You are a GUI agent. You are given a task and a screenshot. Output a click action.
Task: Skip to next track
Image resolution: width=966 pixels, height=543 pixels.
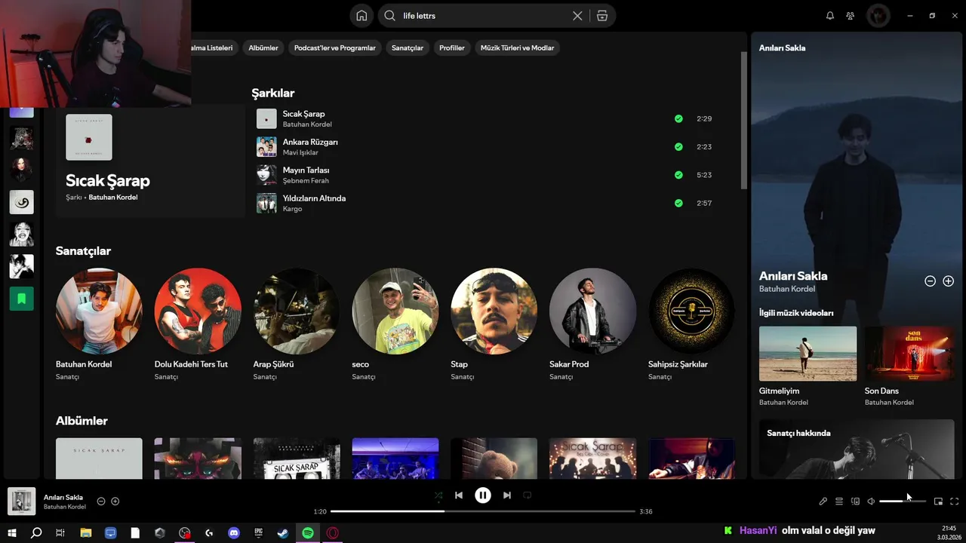coord(507,495)
